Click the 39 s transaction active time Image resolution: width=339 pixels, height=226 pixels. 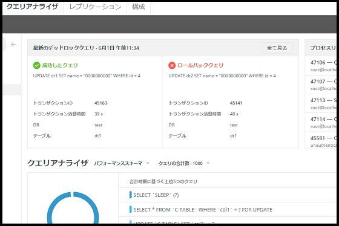coord(99,114)
